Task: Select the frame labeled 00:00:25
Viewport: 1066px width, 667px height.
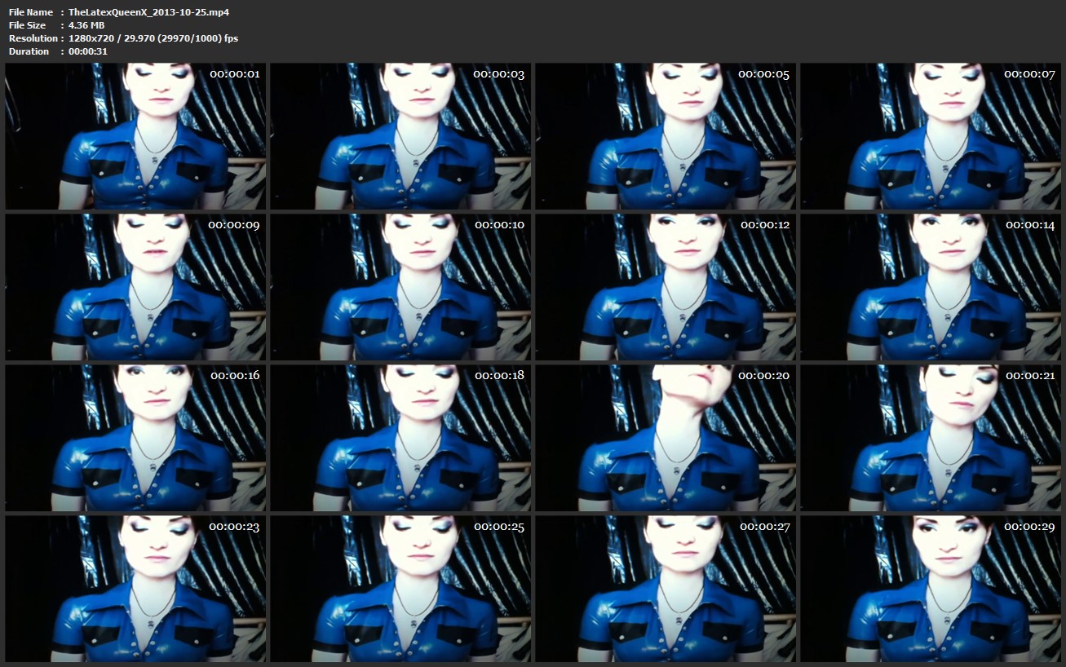Action: pyautogui.click(x=400, y=589)
